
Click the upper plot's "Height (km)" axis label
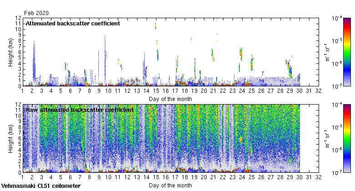(10, 52)
